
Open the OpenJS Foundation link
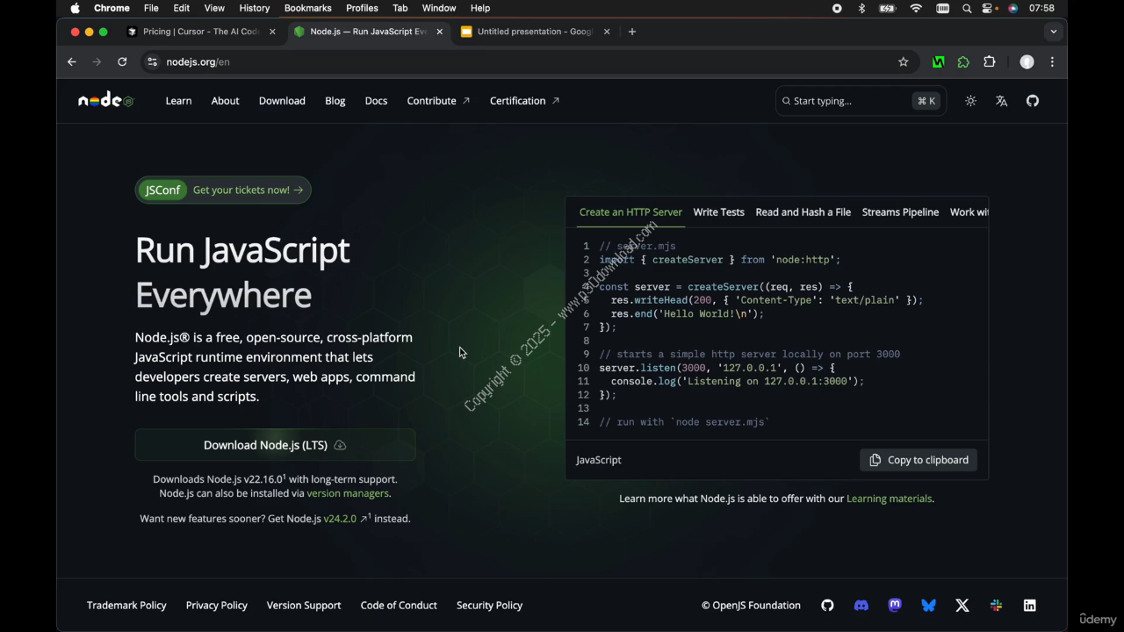[x=751, y=606]
